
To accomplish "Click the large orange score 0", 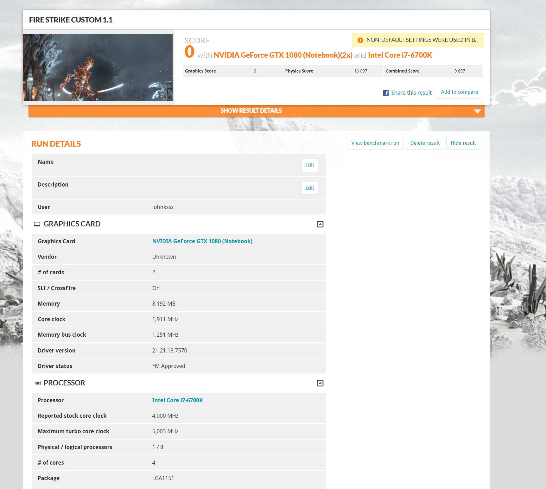I will (189, 52).
